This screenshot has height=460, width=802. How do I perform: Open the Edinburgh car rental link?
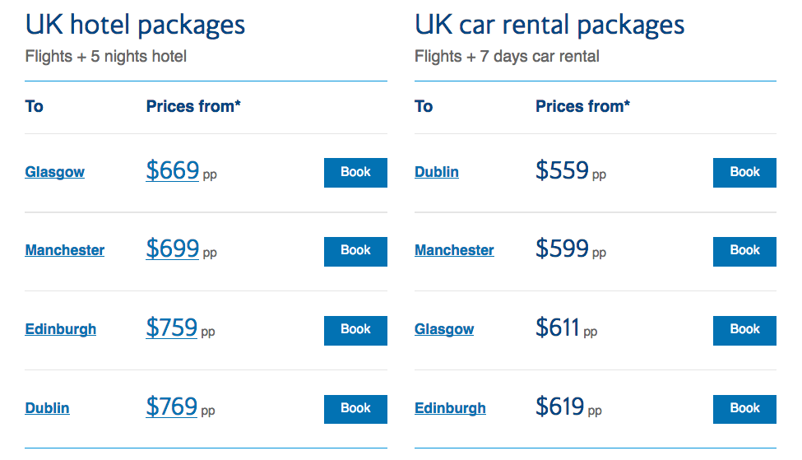(450, 408)
